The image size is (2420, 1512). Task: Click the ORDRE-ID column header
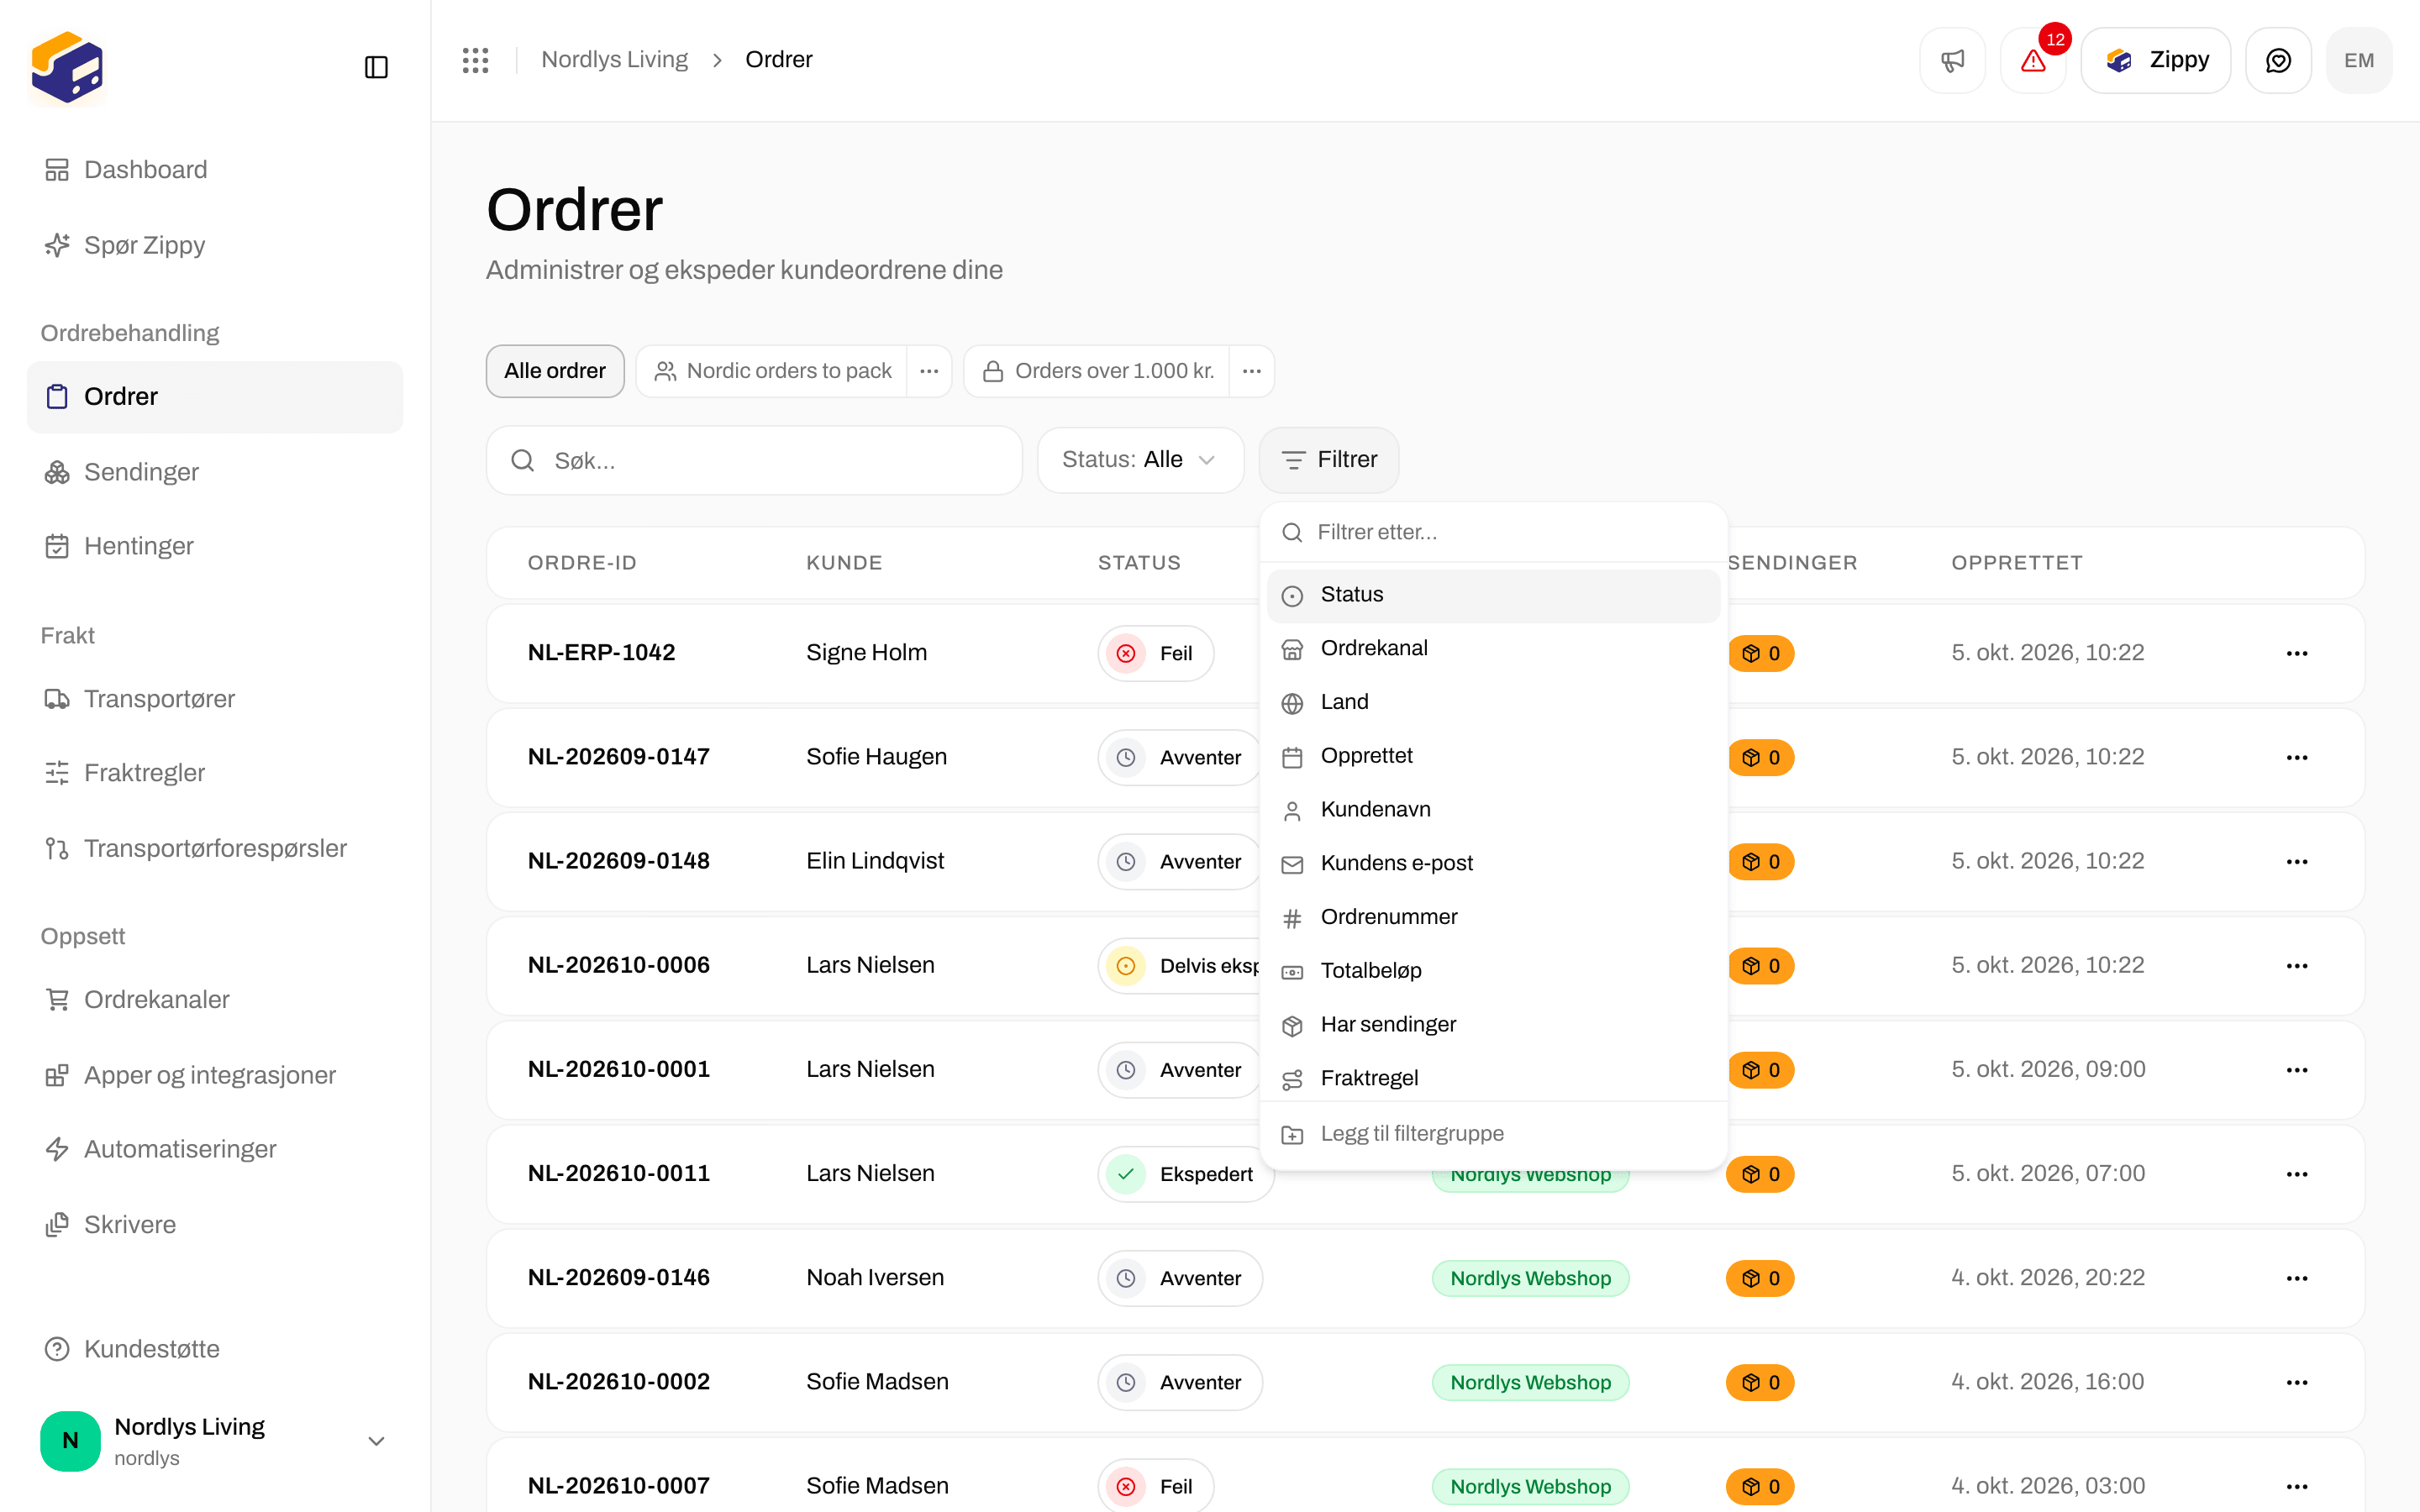point(582,563)
